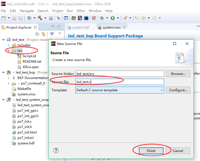Click the Forward navigation arrow
The width and height of the screenshot is (200, 161).
click(x=154, y=18)
